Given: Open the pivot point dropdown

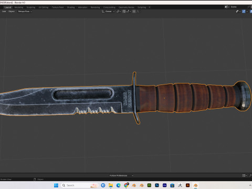Looking at the screenshot, I should [119, 12].
